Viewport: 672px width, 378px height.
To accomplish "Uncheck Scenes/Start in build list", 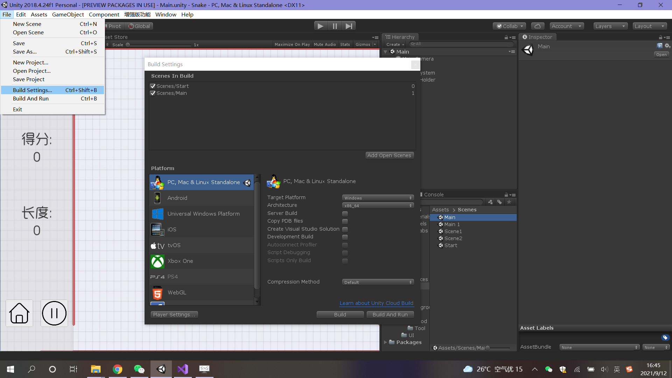I will [x=153, y=86].
